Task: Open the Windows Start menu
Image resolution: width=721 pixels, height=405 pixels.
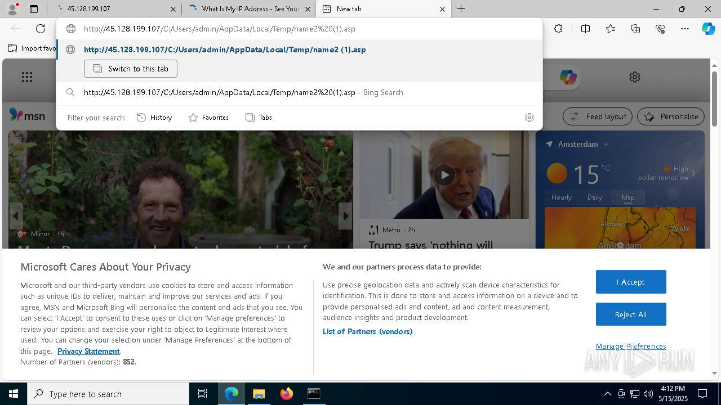Action: tap(14, 394)
